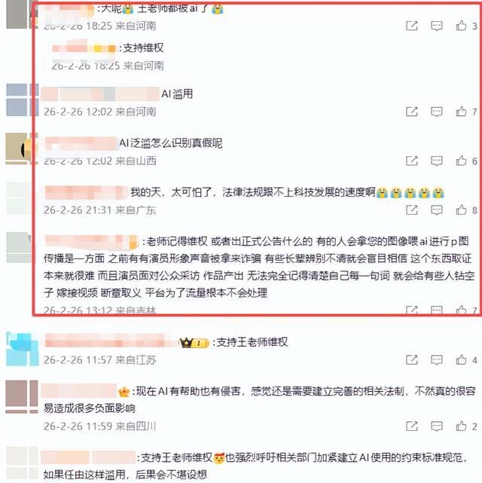Like the comment posted from 四川
Screen dimensions: 482x483
coord(461,426)
